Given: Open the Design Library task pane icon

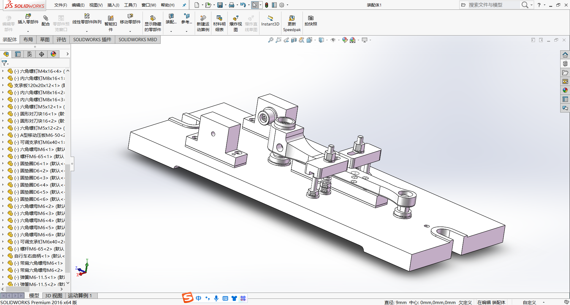Looking at the screenshot, I should tap(565, 64).
